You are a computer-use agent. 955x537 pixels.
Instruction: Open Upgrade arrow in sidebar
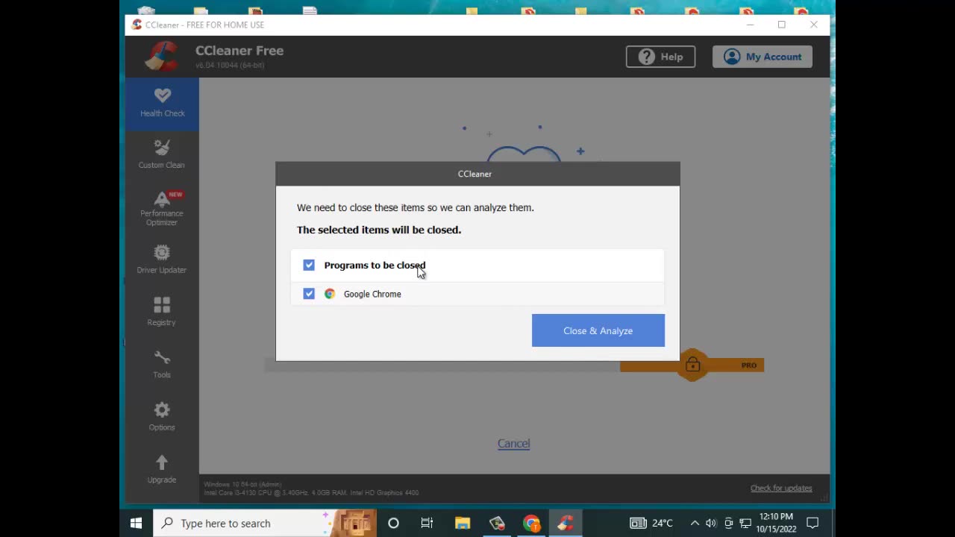pyautogui.click(x=162, y=469)
